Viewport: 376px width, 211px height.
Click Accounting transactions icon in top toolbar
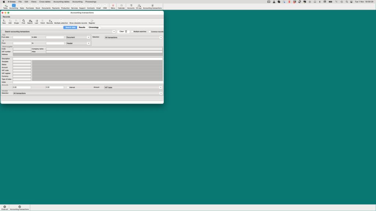[152, 5]
